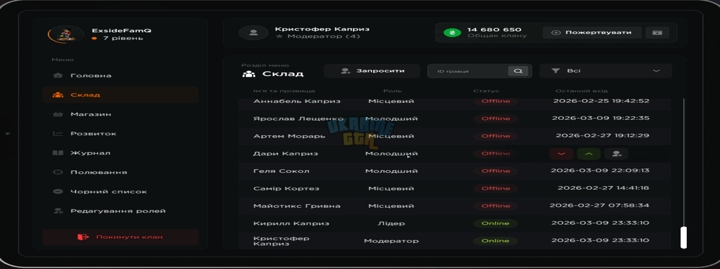This screenshot has height=269, width=720.
Task: Click the Запросити invite button
Action: click(x=372, y=71)
